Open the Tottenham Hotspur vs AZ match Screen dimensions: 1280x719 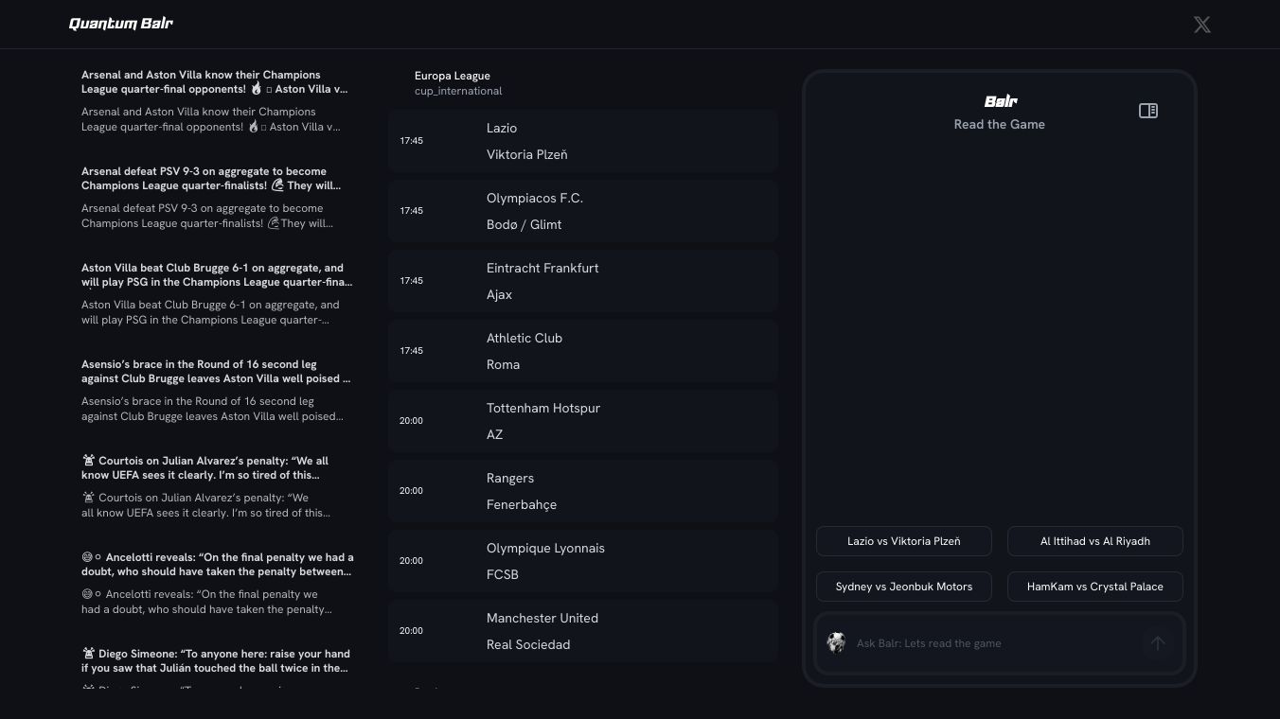click(582, 421)
